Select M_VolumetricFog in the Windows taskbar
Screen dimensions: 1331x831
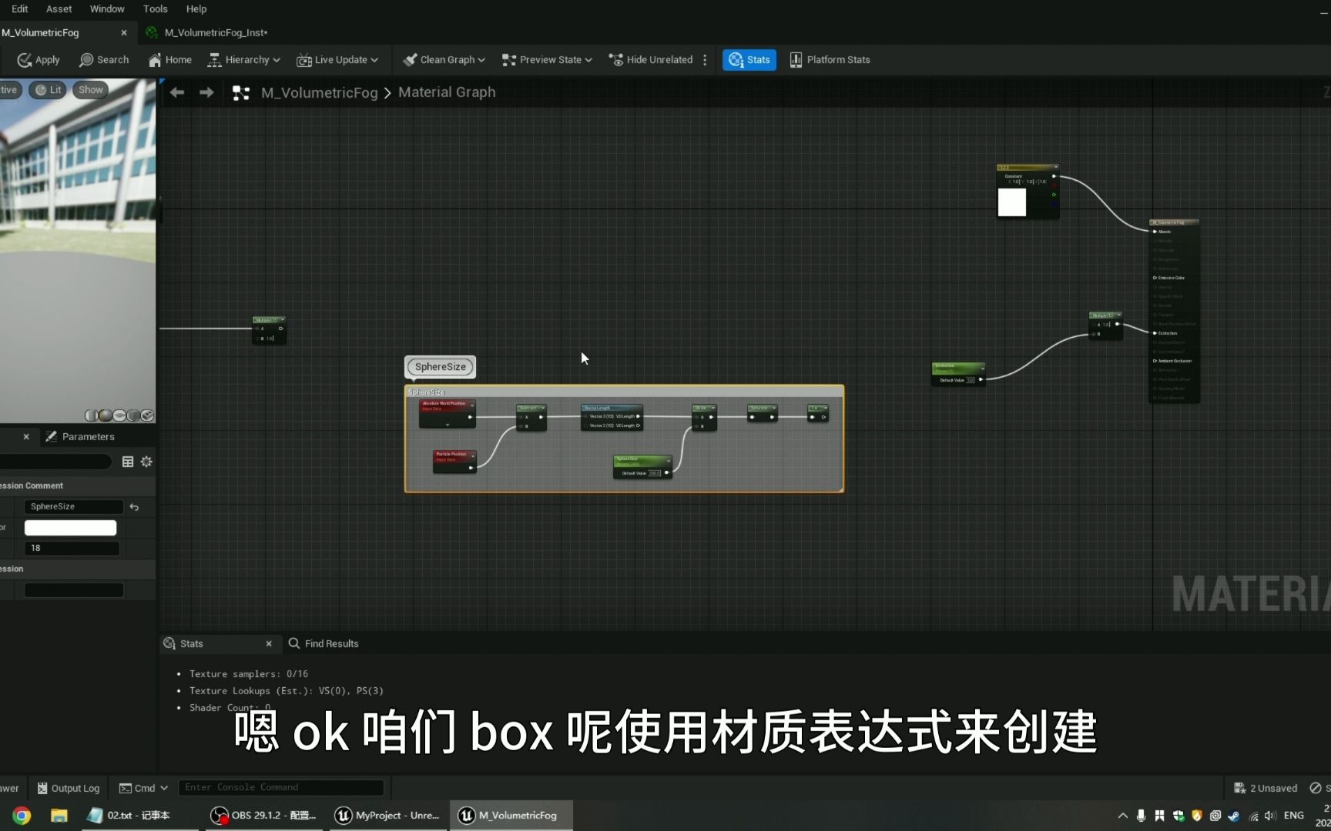point(509,815)
